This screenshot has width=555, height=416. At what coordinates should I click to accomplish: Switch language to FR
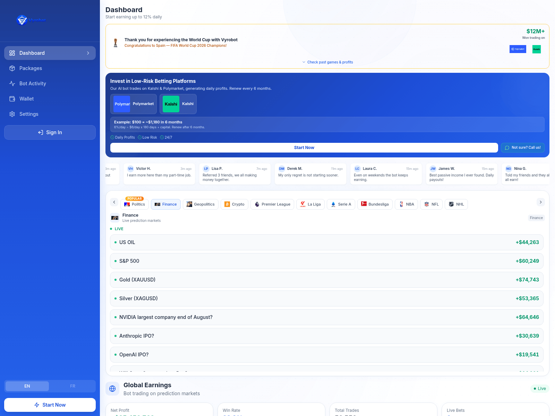coord(72,386)
